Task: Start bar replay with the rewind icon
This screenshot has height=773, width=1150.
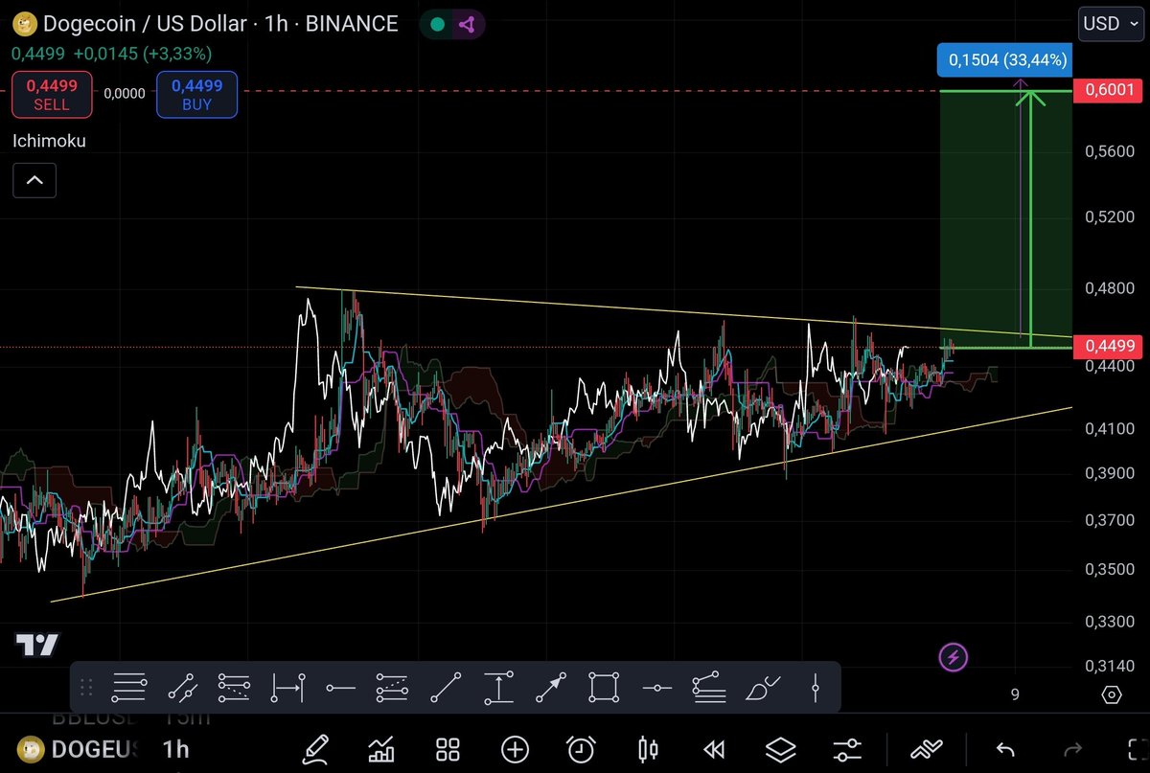Action: click(x=714, y=749)
